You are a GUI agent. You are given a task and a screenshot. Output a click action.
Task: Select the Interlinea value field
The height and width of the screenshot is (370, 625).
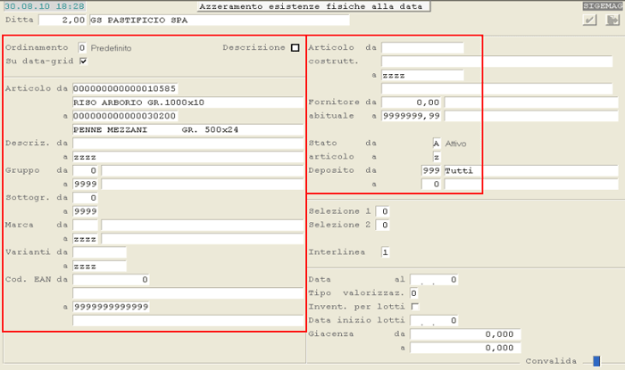coord(385,252)
